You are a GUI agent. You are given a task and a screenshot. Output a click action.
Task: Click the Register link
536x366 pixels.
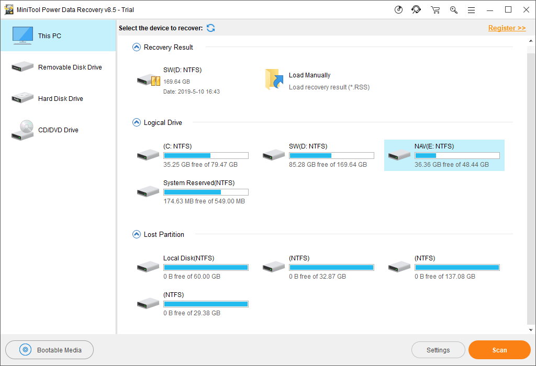pyautogui.click(x=507, y=28)
